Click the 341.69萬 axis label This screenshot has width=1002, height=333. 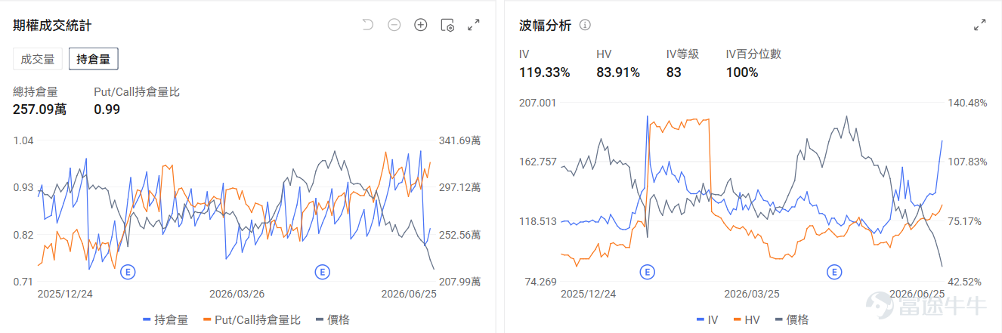(x=459, y=140)
